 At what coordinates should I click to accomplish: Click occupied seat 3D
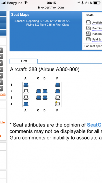(x=45, y=98)
